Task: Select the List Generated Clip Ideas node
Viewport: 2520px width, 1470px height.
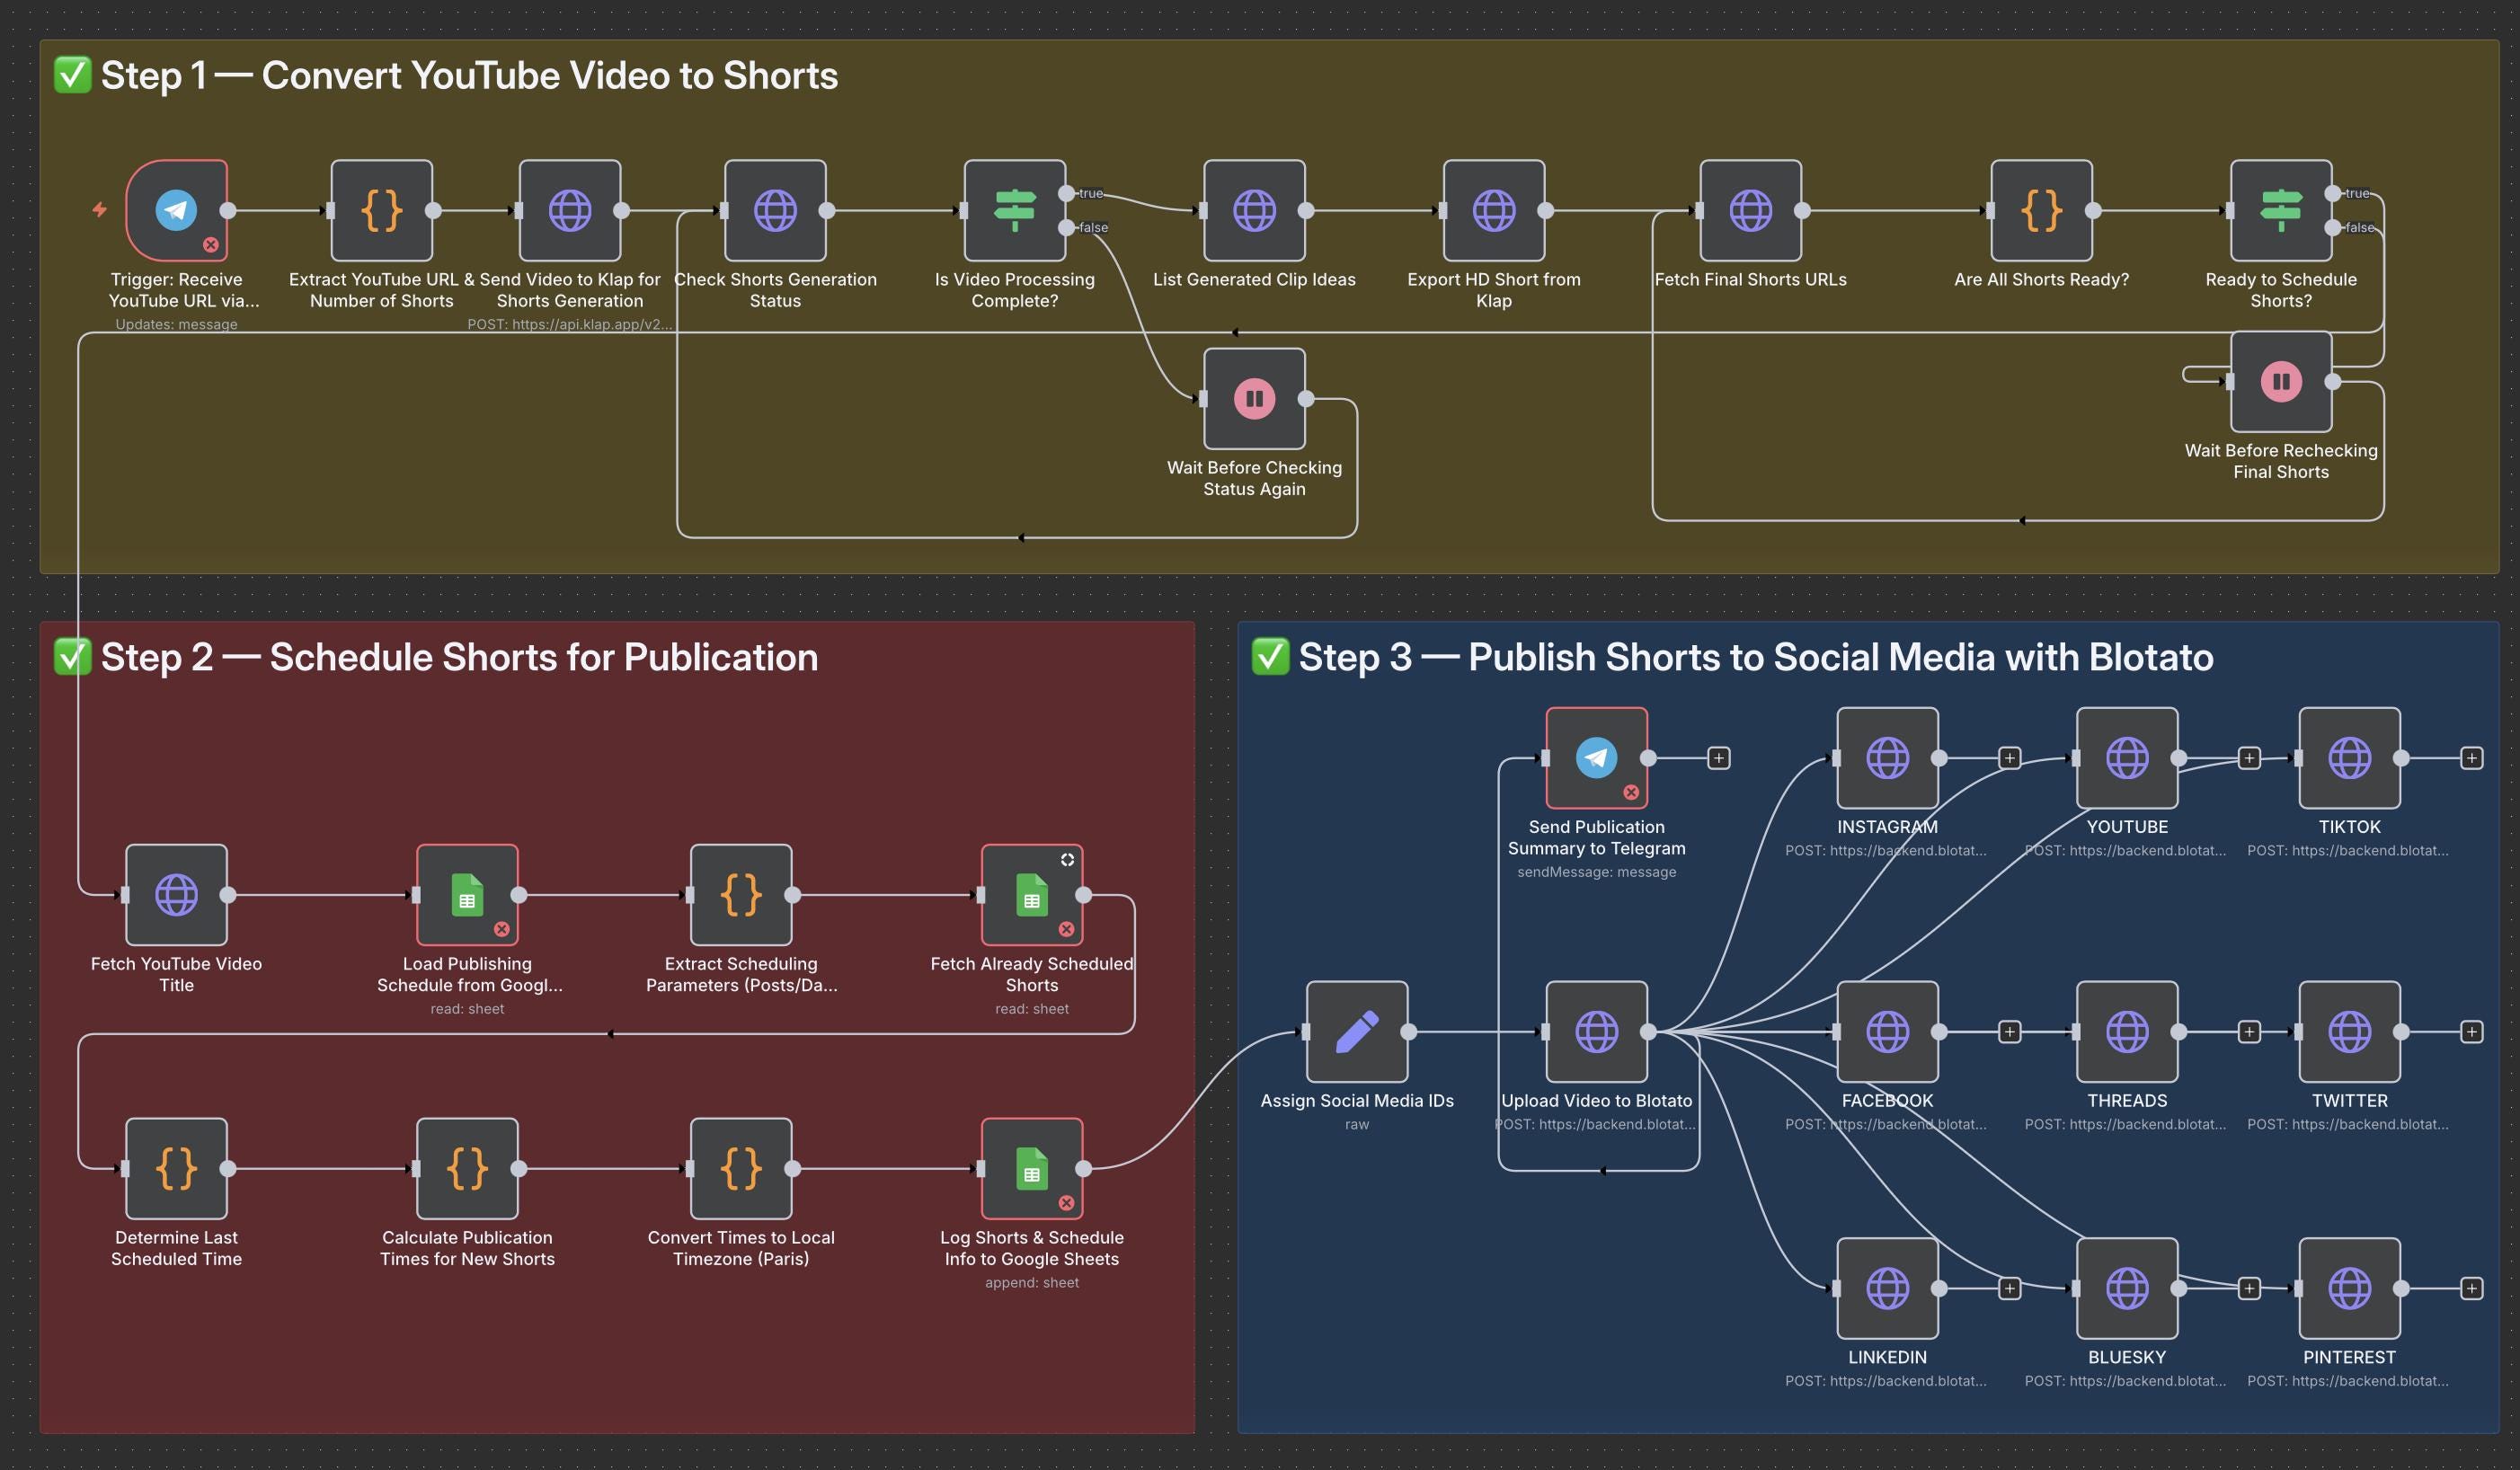Action: pos(1254,210)
